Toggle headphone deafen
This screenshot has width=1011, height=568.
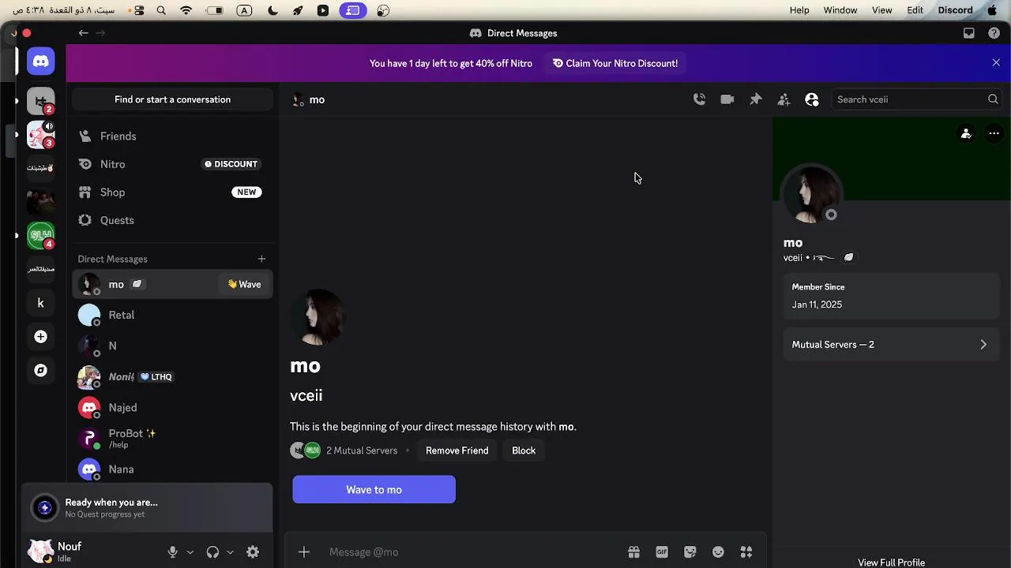(x=212, y=552)
